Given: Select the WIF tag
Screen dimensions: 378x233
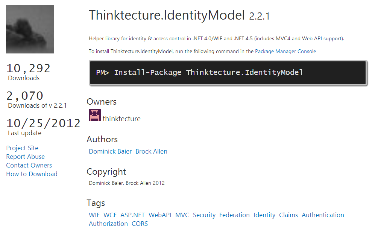Looking at the screenshot, I should (x=94, y=215).
